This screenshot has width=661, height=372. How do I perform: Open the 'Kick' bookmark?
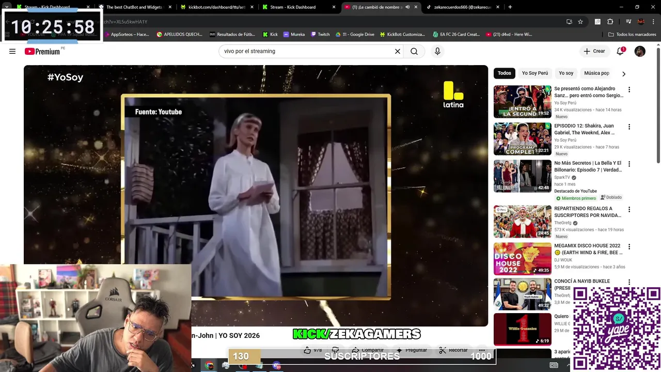pyautogui.click(x=270, y=35)
